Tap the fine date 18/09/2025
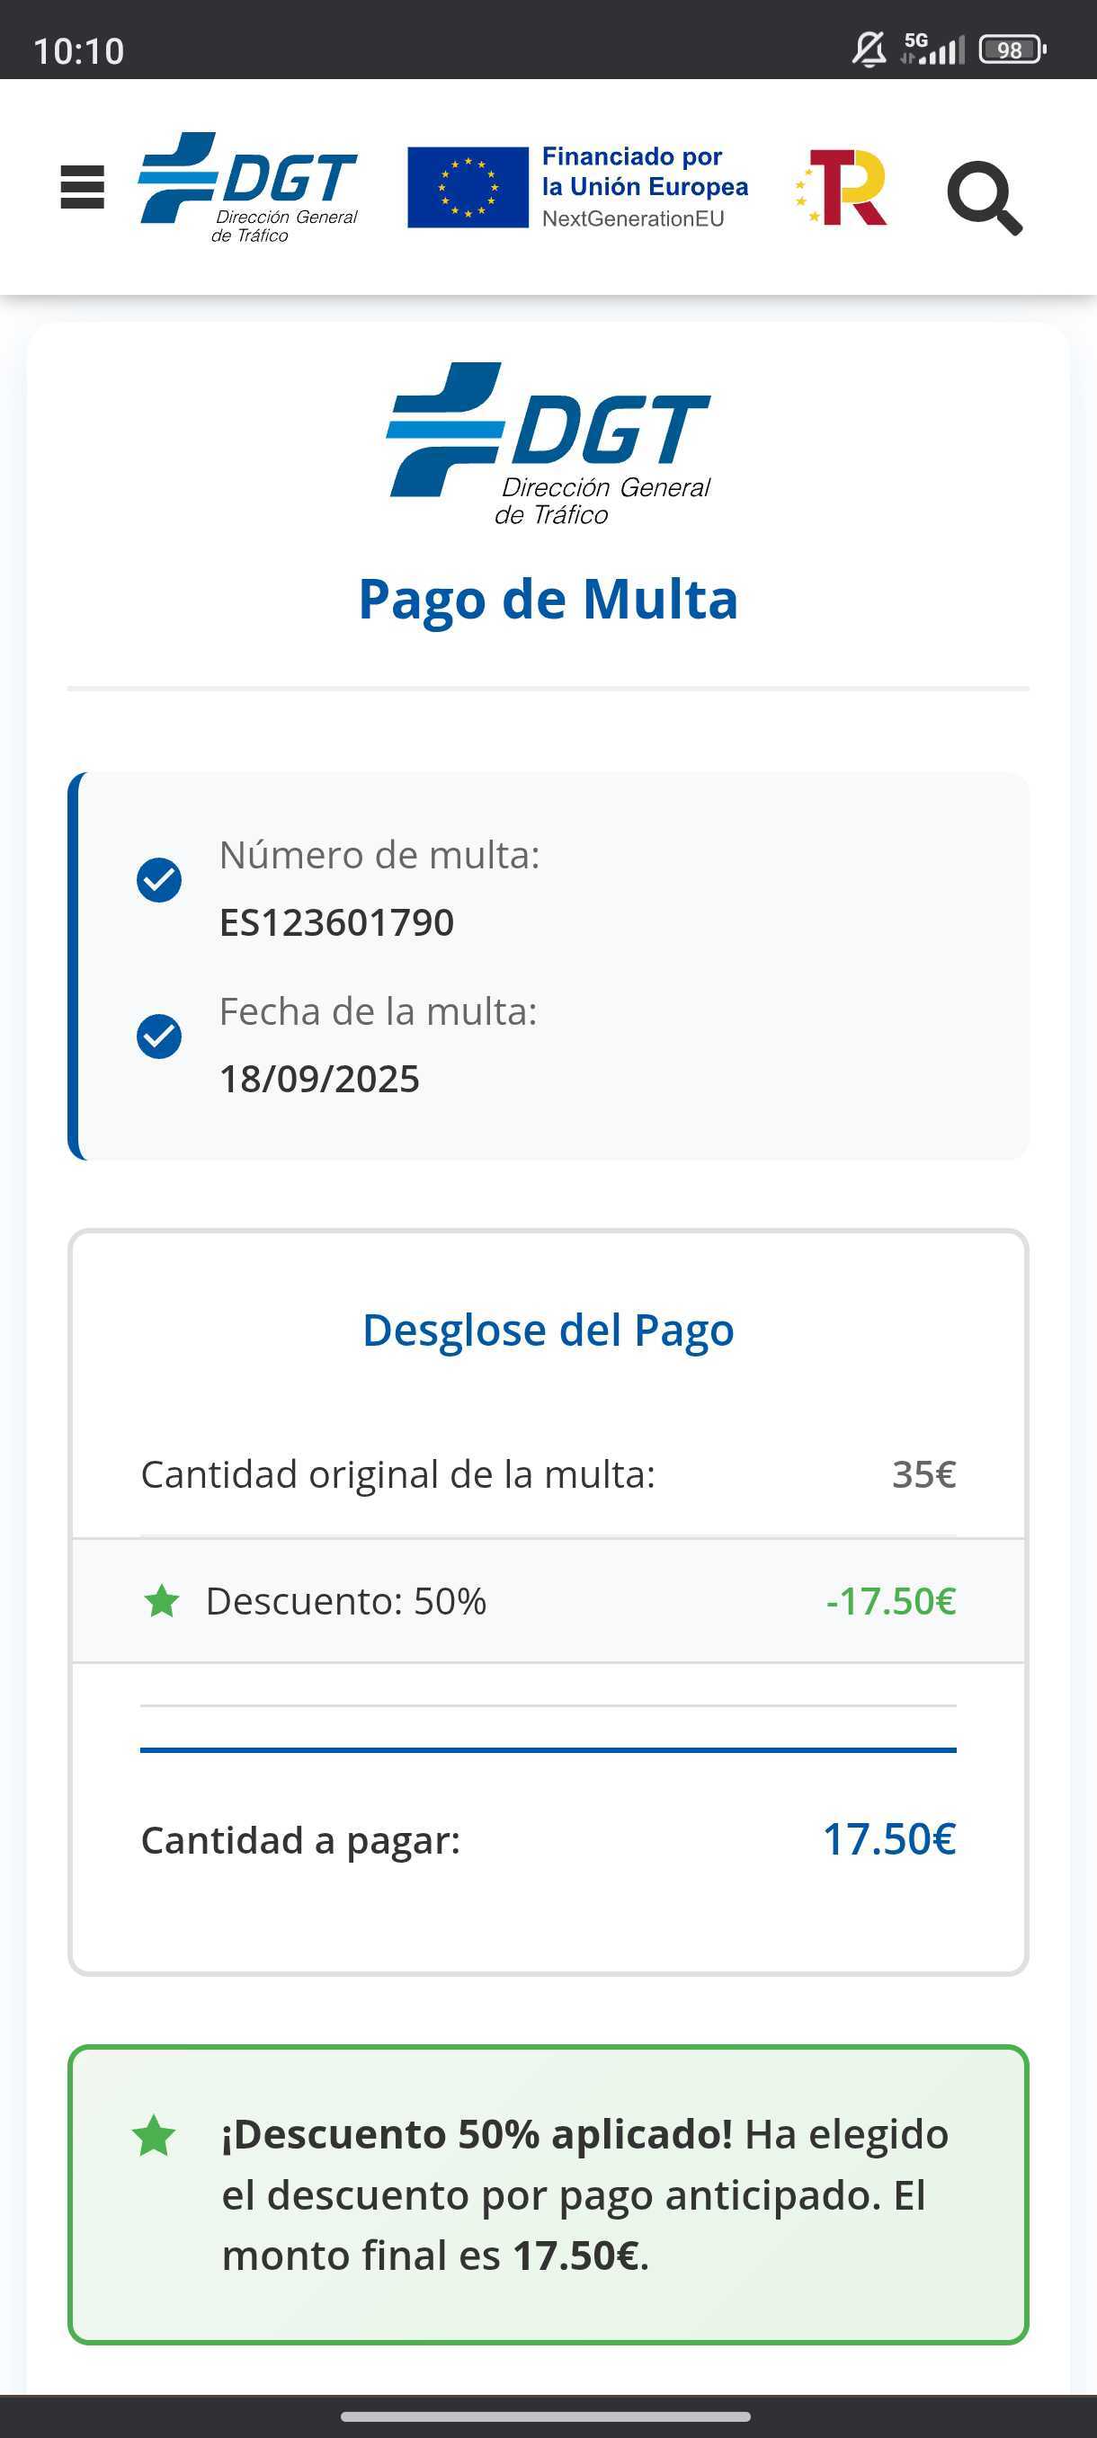Viewport: 1097px width, 2438px height. (319, 1079)
